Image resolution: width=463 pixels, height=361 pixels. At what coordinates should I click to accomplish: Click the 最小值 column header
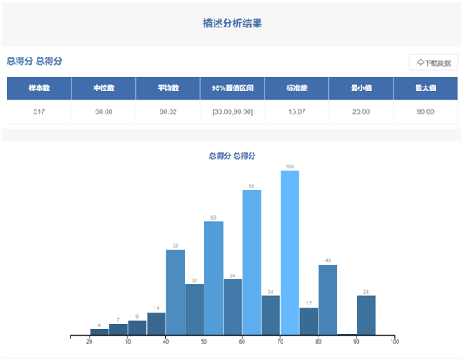(361, 88)
